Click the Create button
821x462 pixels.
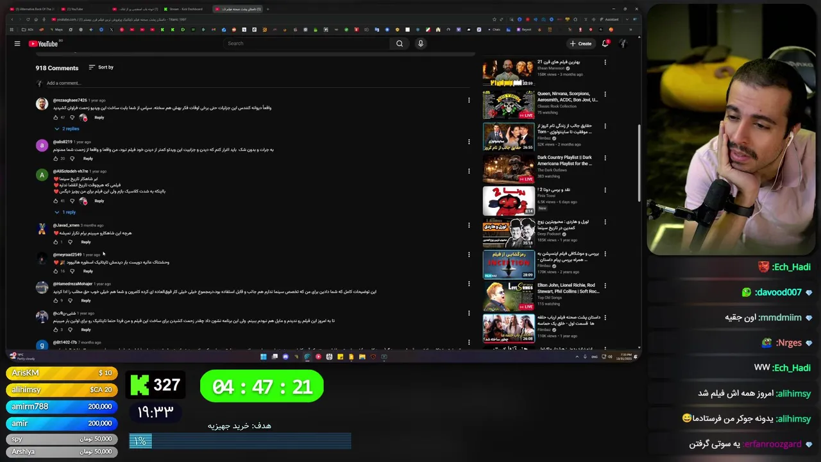[580, 44]
